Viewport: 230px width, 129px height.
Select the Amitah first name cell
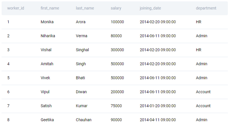coord(47,64)
